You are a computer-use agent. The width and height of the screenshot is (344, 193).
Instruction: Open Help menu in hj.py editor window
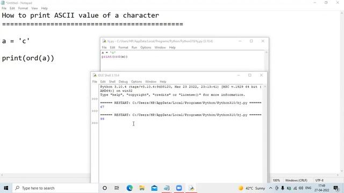[x=172, y=48]
